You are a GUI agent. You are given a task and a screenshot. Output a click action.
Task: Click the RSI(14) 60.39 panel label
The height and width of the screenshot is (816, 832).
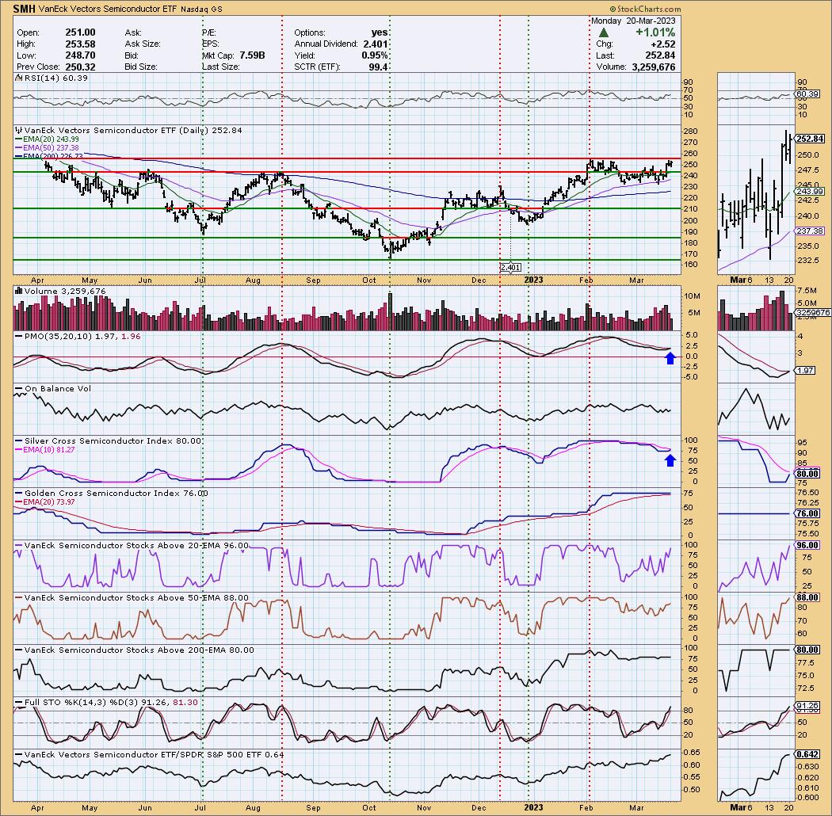click(x=56, y=78)
